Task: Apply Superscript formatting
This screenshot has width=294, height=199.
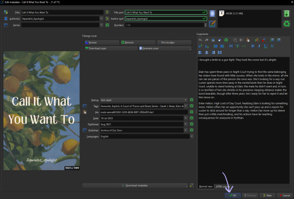Action: click(x=200, y=46)
